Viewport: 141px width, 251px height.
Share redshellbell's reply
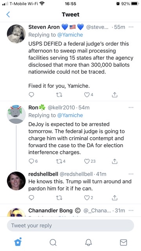coord(114,198)
